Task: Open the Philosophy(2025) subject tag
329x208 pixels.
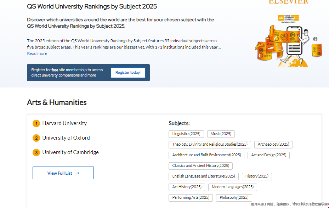Action: pyautogui.click(x=234, y=198)
